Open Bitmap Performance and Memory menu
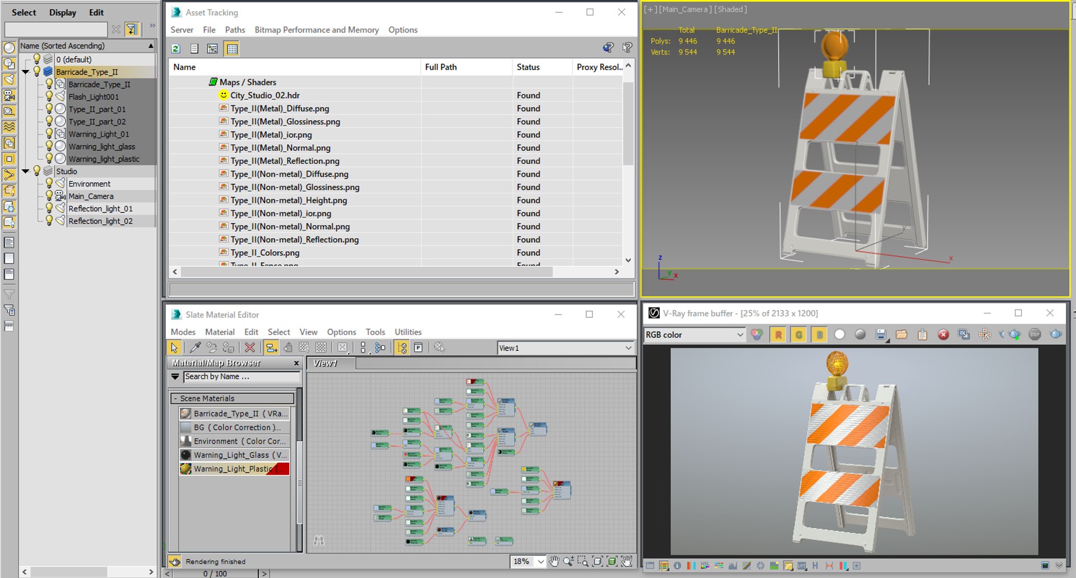1076x578 pixels. click(317, 30)
